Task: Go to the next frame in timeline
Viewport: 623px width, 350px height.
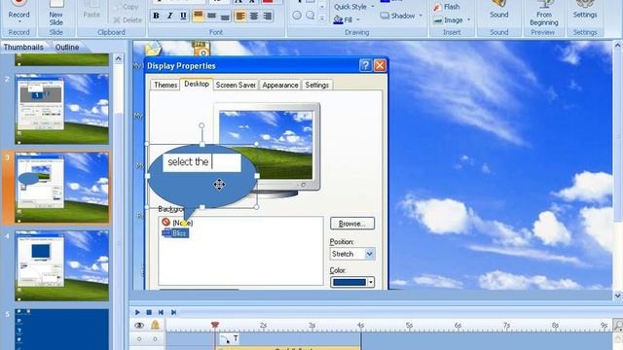Action: click(x=173, y=313)
